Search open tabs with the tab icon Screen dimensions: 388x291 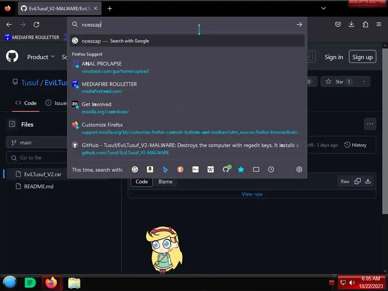[x=256, y=169]
